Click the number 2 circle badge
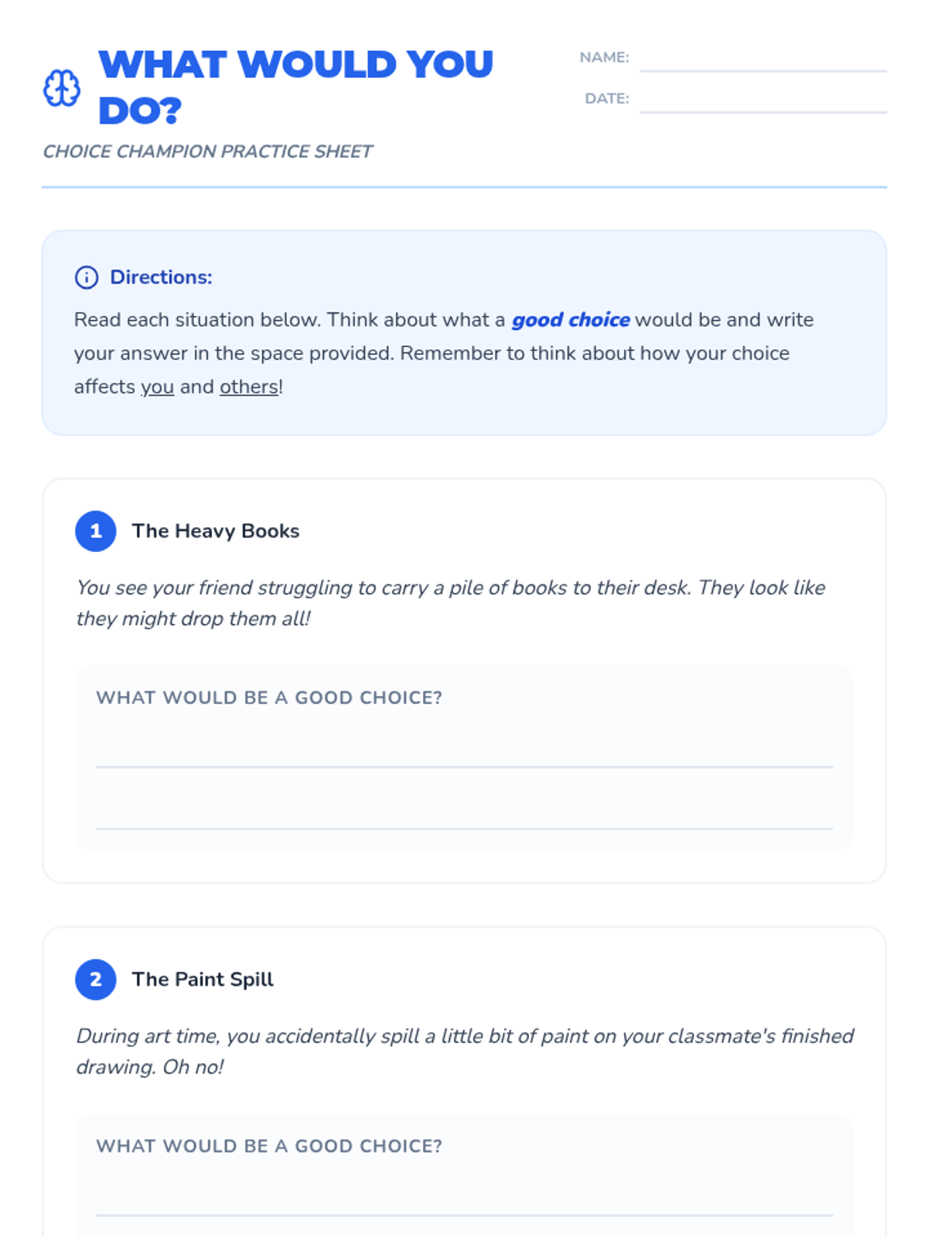The width and height of the screenshot is (928, 1237). 96,980
